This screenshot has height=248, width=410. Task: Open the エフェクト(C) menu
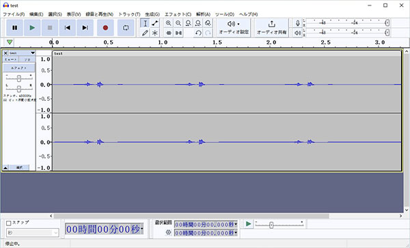178,14
